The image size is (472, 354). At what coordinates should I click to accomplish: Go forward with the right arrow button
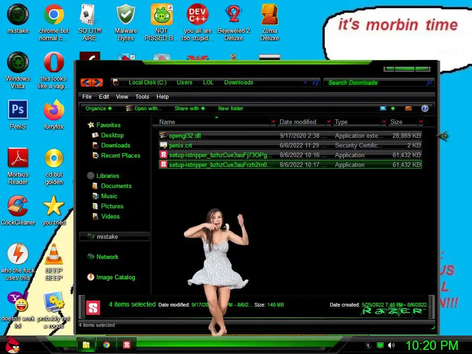point(97,83)
